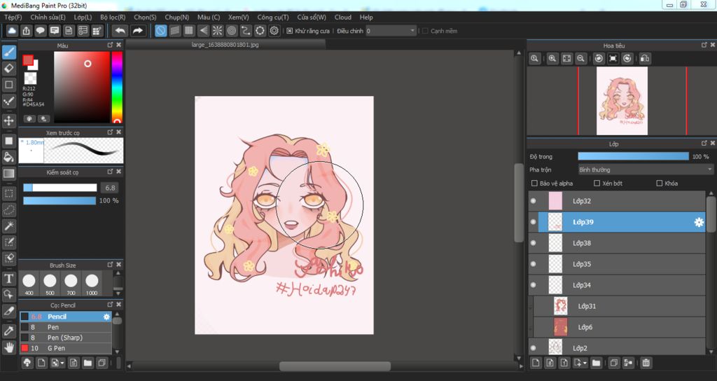
Task: Select the Move tool
Action: click(x=8, y=120)
